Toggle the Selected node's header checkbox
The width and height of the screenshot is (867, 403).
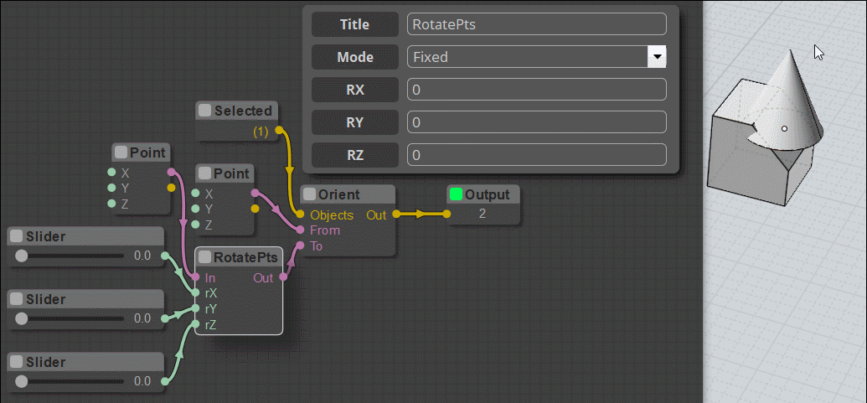(x=205, y=111)
